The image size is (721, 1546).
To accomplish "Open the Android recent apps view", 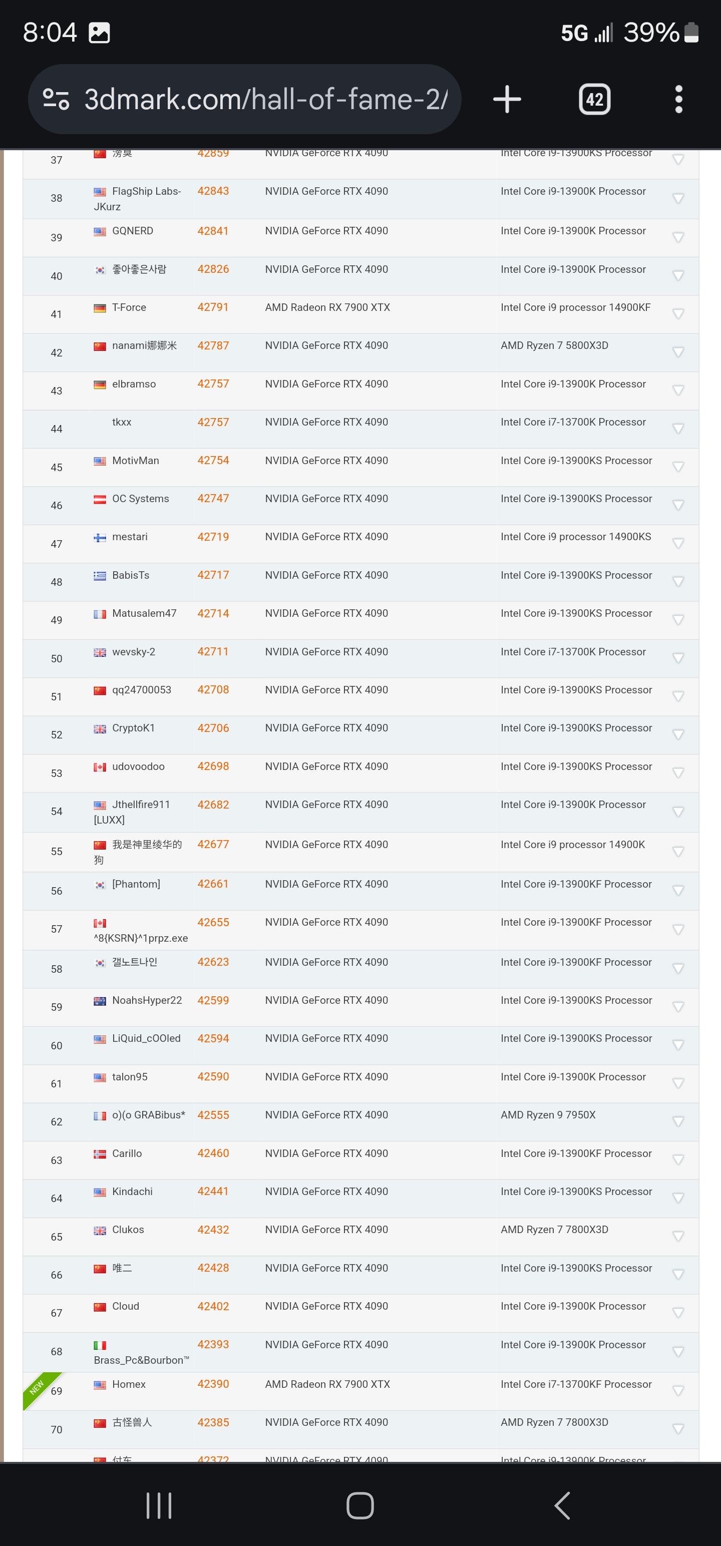I will 159,1505.
